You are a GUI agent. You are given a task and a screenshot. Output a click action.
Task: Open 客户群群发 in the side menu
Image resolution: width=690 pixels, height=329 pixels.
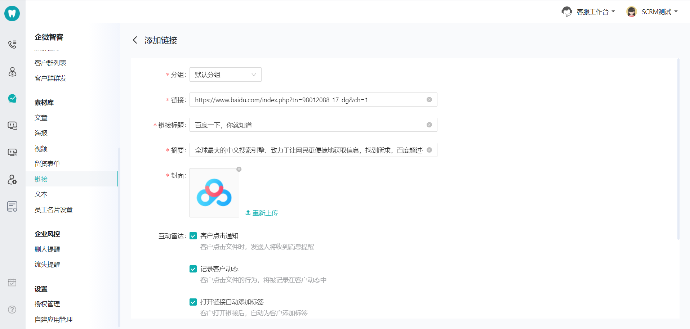[x=50, y=78]
